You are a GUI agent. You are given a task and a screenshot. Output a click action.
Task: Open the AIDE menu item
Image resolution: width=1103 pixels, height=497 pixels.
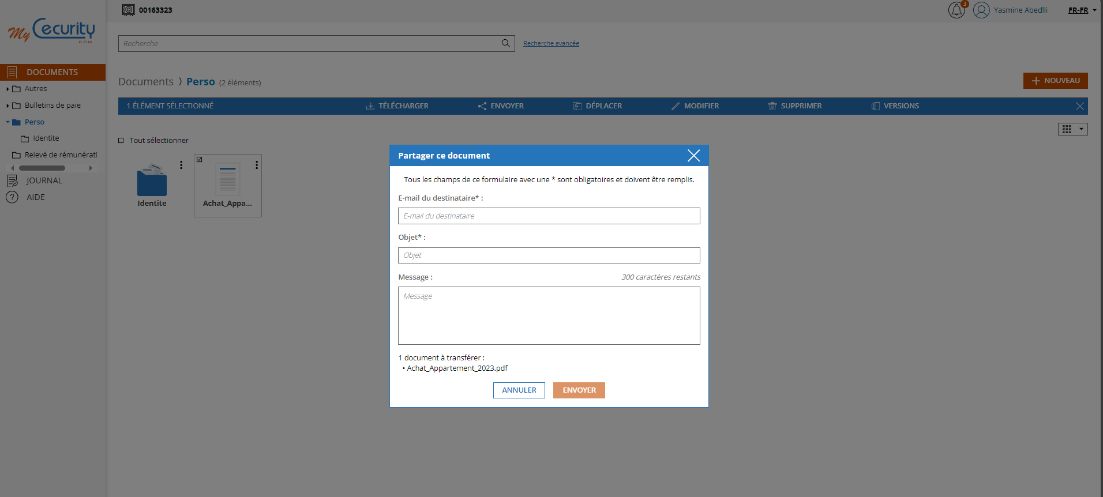(x=36, y=197)
